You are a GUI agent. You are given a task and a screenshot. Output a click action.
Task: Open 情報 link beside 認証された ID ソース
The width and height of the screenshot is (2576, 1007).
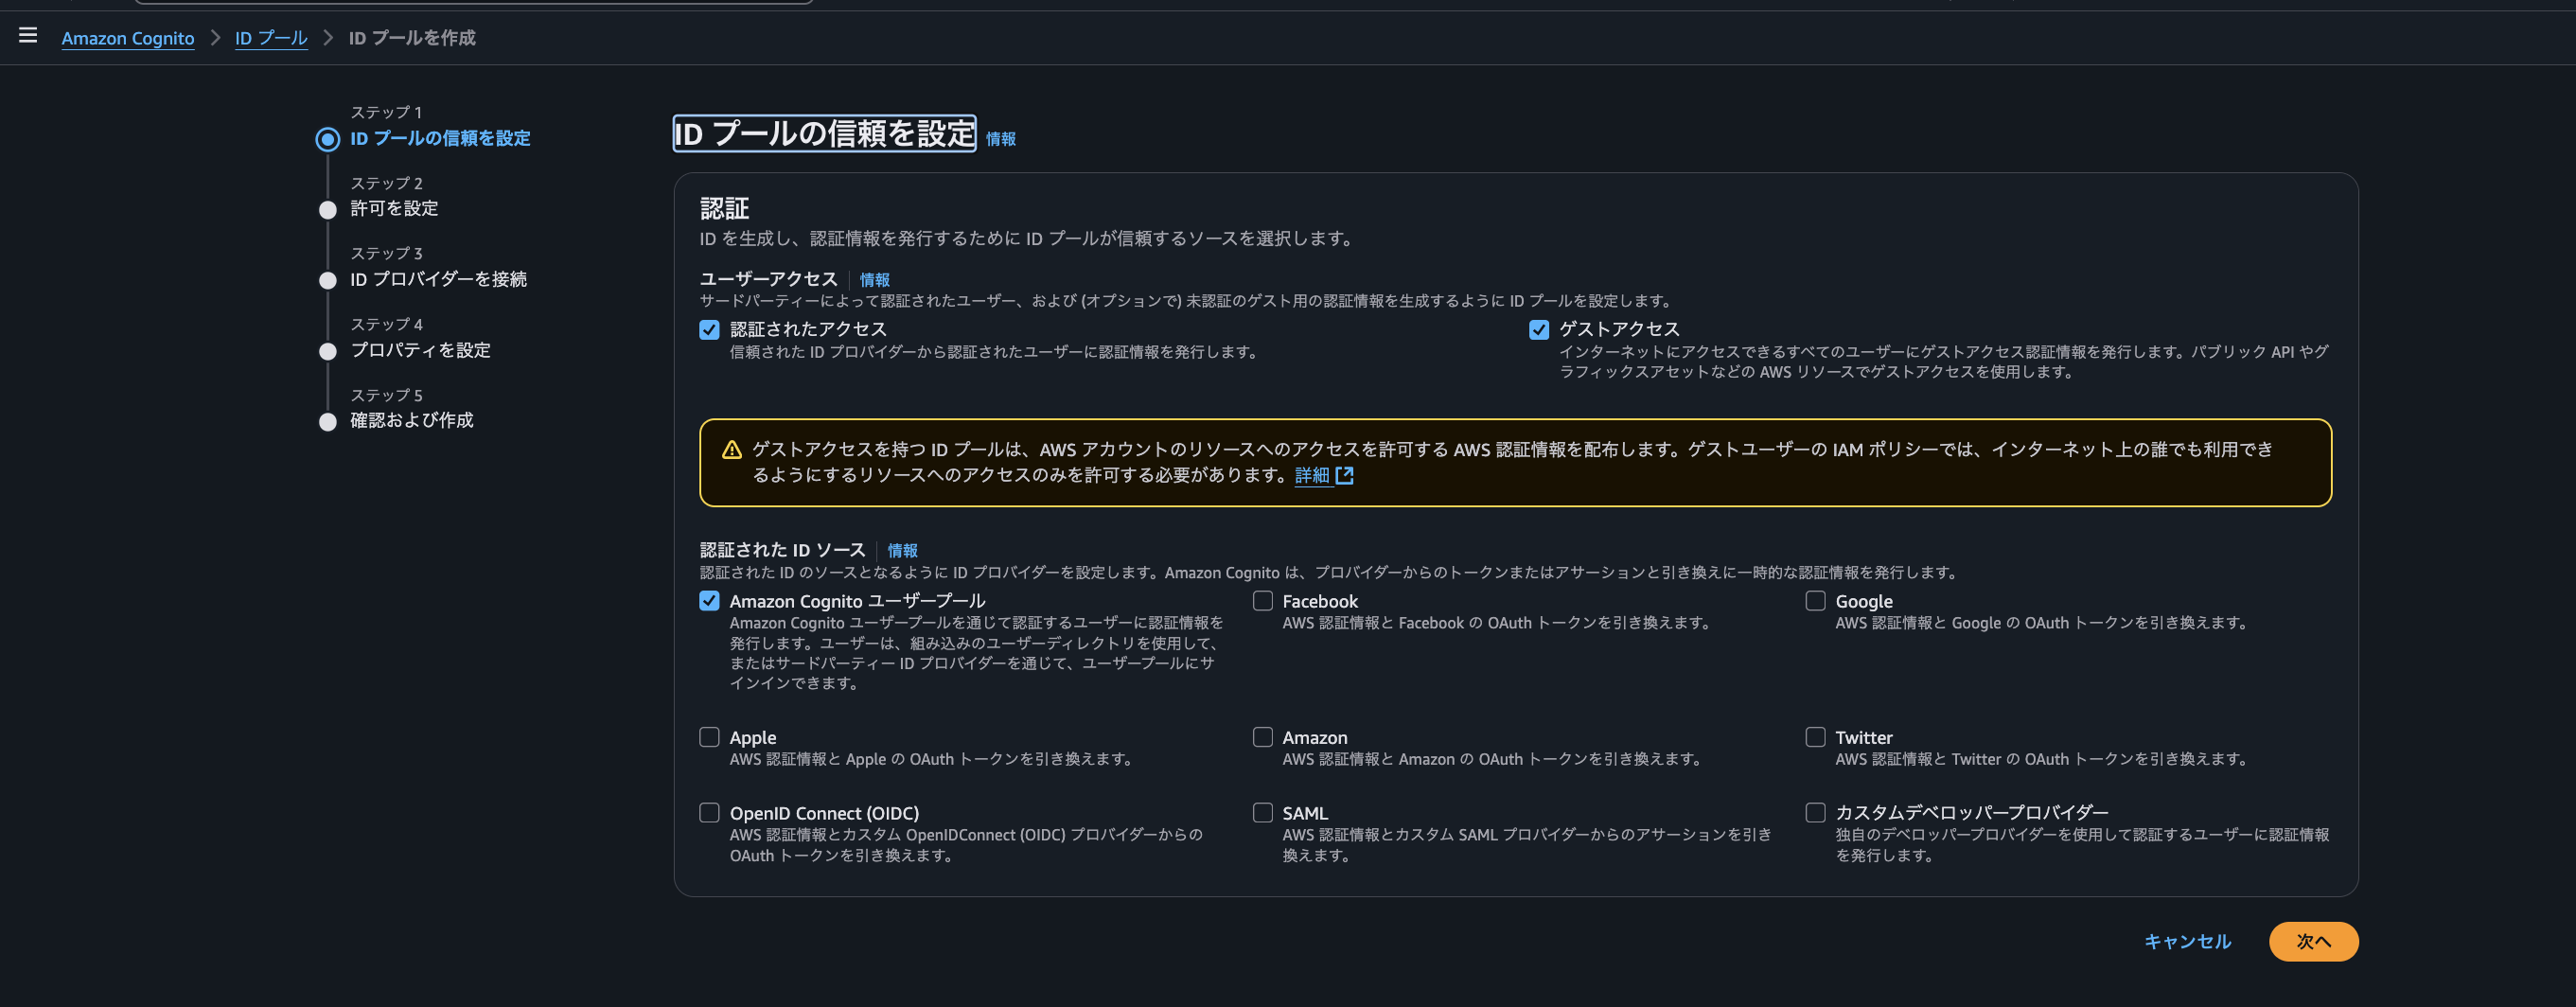(x=903, y=551)
